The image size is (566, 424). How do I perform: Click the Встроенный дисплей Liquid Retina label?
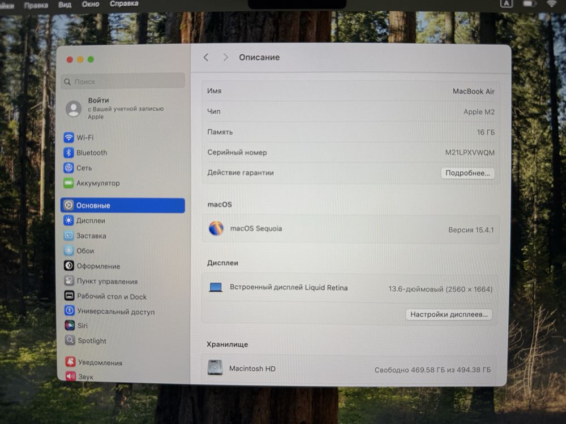point(289,287)
